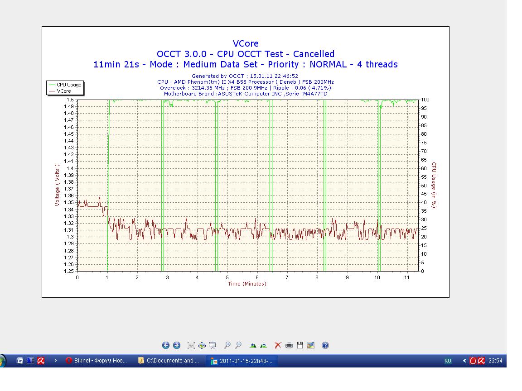Switch to the Sibnet Opera taskbar window
Viewport: 522px width, 391px height.
[97, 361]
